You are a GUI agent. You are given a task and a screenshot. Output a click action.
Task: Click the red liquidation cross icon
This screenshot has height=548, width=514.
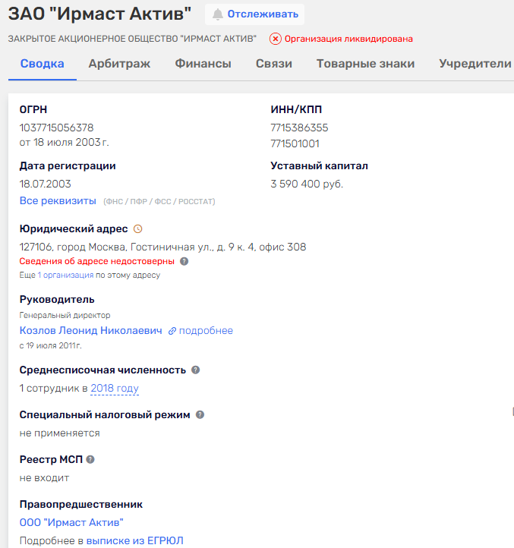point(275,39)
